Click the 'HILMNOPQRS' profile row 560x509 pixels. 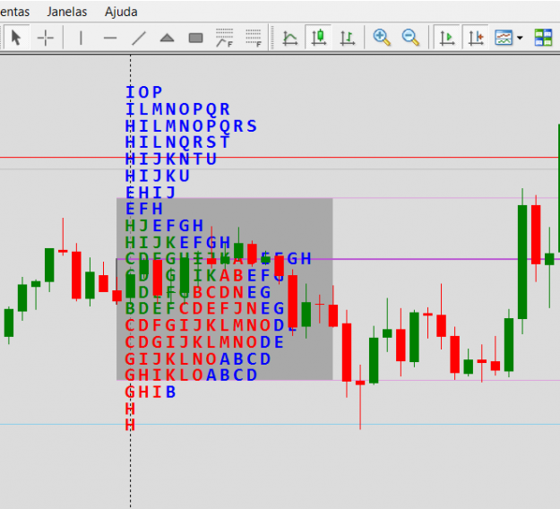(191, 125)
